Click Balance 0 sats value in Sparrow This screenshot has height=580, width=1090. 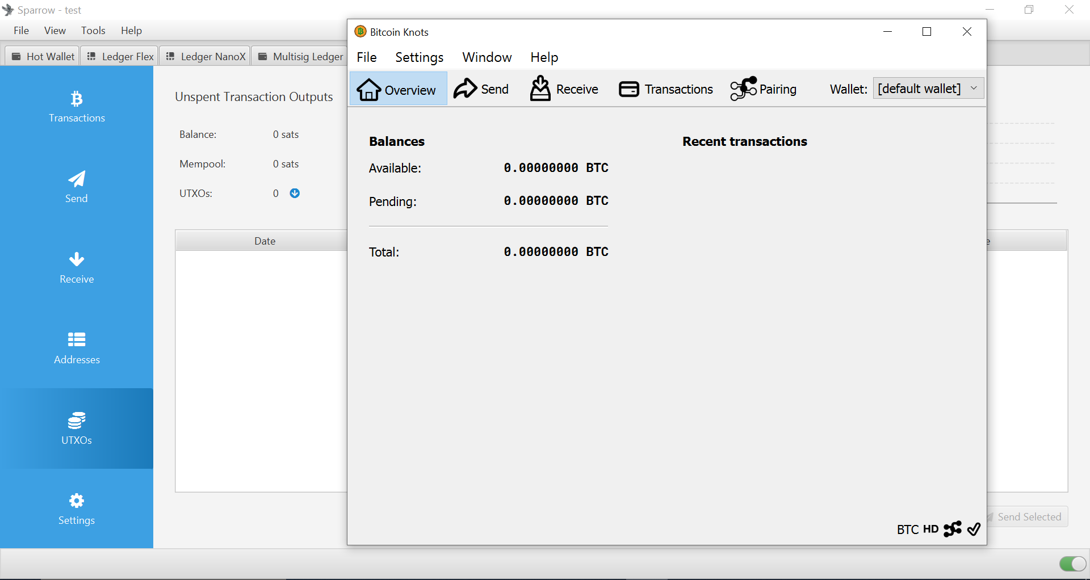coord(286,135)
